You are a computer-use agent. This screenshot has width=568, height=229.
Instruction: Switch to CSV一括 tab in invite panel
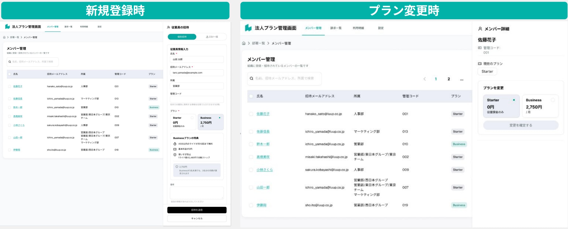(212, 37)
